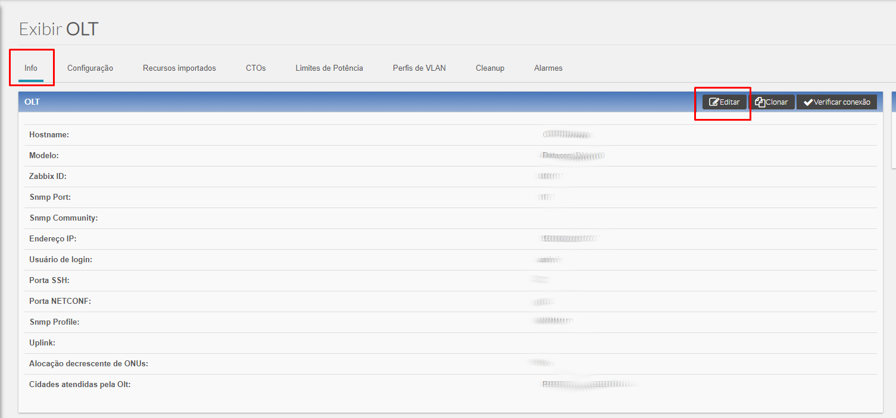This screenshot has width=896, height=418.
Task: Click the Snmp Profile value
Action: 554,322
